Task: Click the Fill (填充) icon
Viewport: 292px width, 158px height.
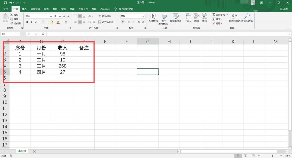Action: (x=214, y=19)
